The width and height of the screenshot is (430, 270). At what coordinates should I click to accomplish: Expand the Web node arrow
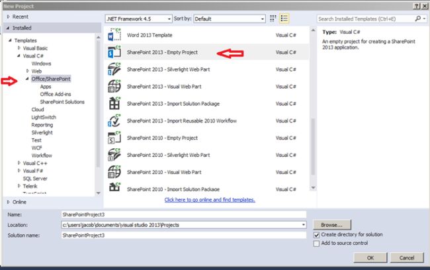[27, 71]
